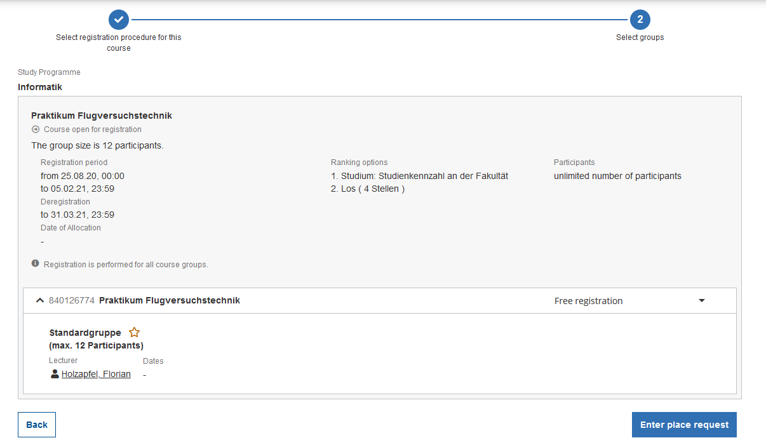Click the step 2 circle indicator
766x445 pixels.
[x=640, y=19]
